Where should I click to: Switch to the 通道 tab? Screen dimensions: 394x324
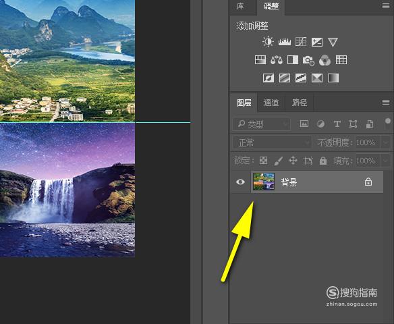coord(271,103)
